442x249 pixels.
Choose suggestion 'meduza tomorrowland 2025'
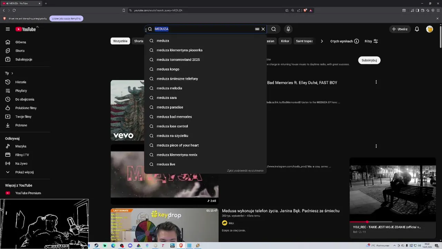coord(205,60)
